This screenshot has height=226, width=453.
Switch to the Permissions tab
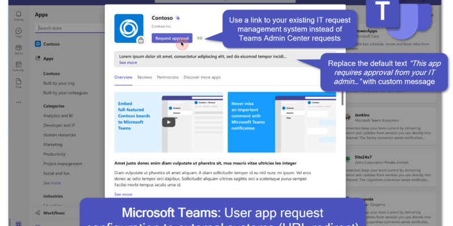click(x=168, y=77)
